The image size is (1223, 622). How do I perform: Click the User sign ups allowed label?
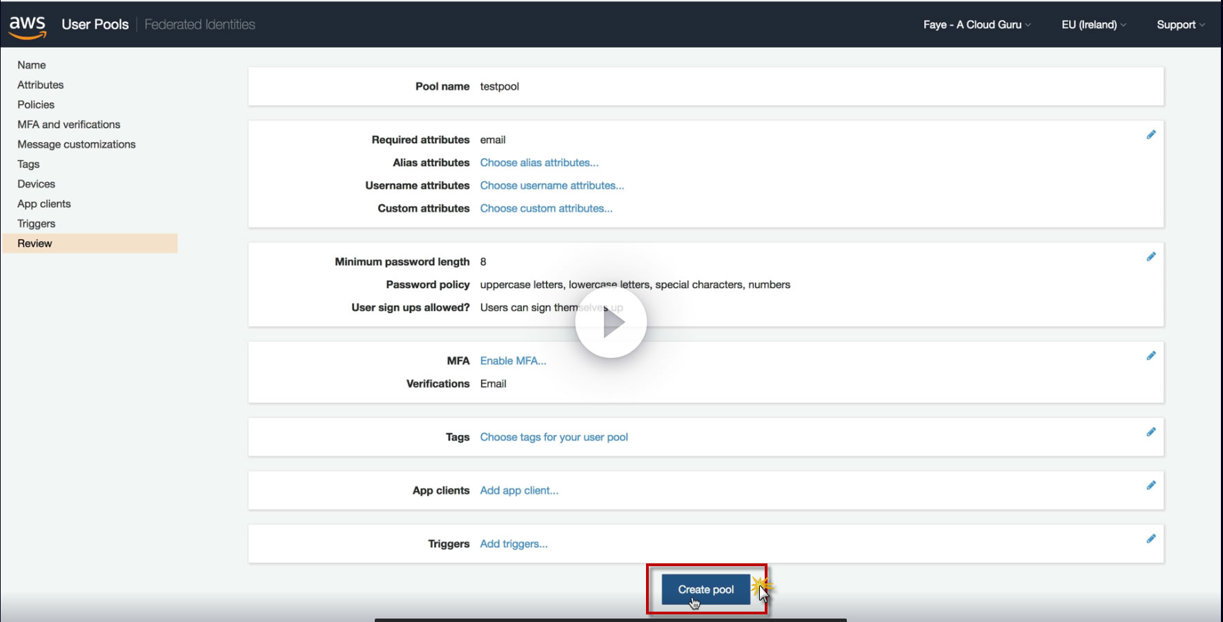pyautogui.click(x=411, y=308)
